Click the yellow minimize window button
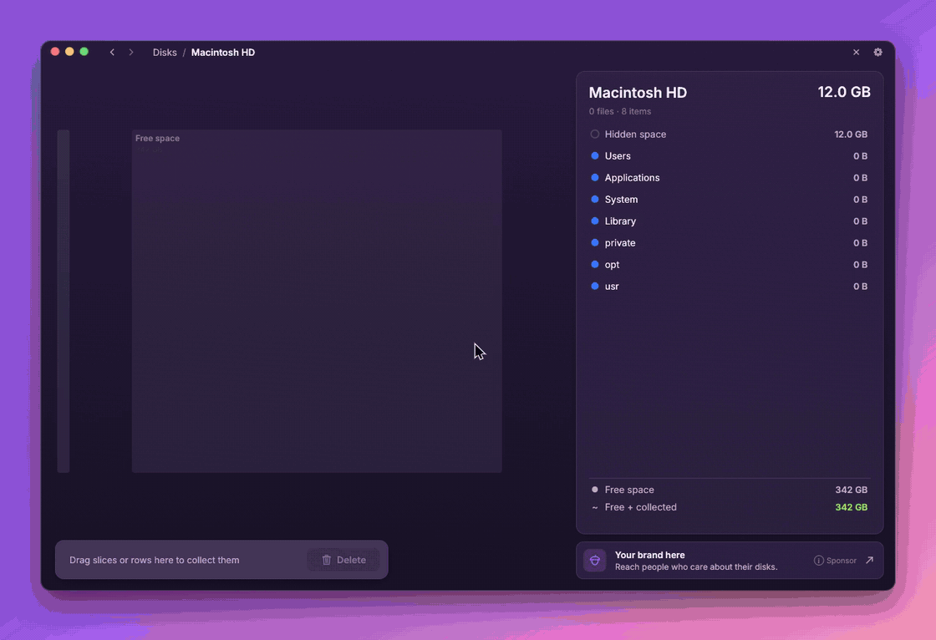936x640 pixels. (69, 52)
